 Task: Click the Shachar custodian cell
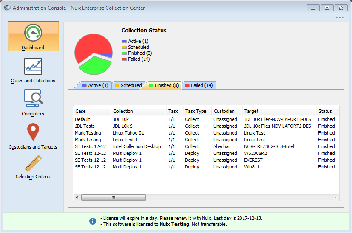(221, 146)
